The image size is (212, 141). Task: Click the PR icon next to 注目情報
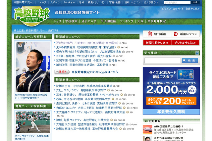click(146, 121)
